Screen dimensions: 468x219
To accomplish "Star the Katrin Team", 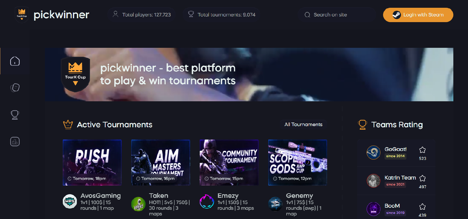I will pos(422,178).
